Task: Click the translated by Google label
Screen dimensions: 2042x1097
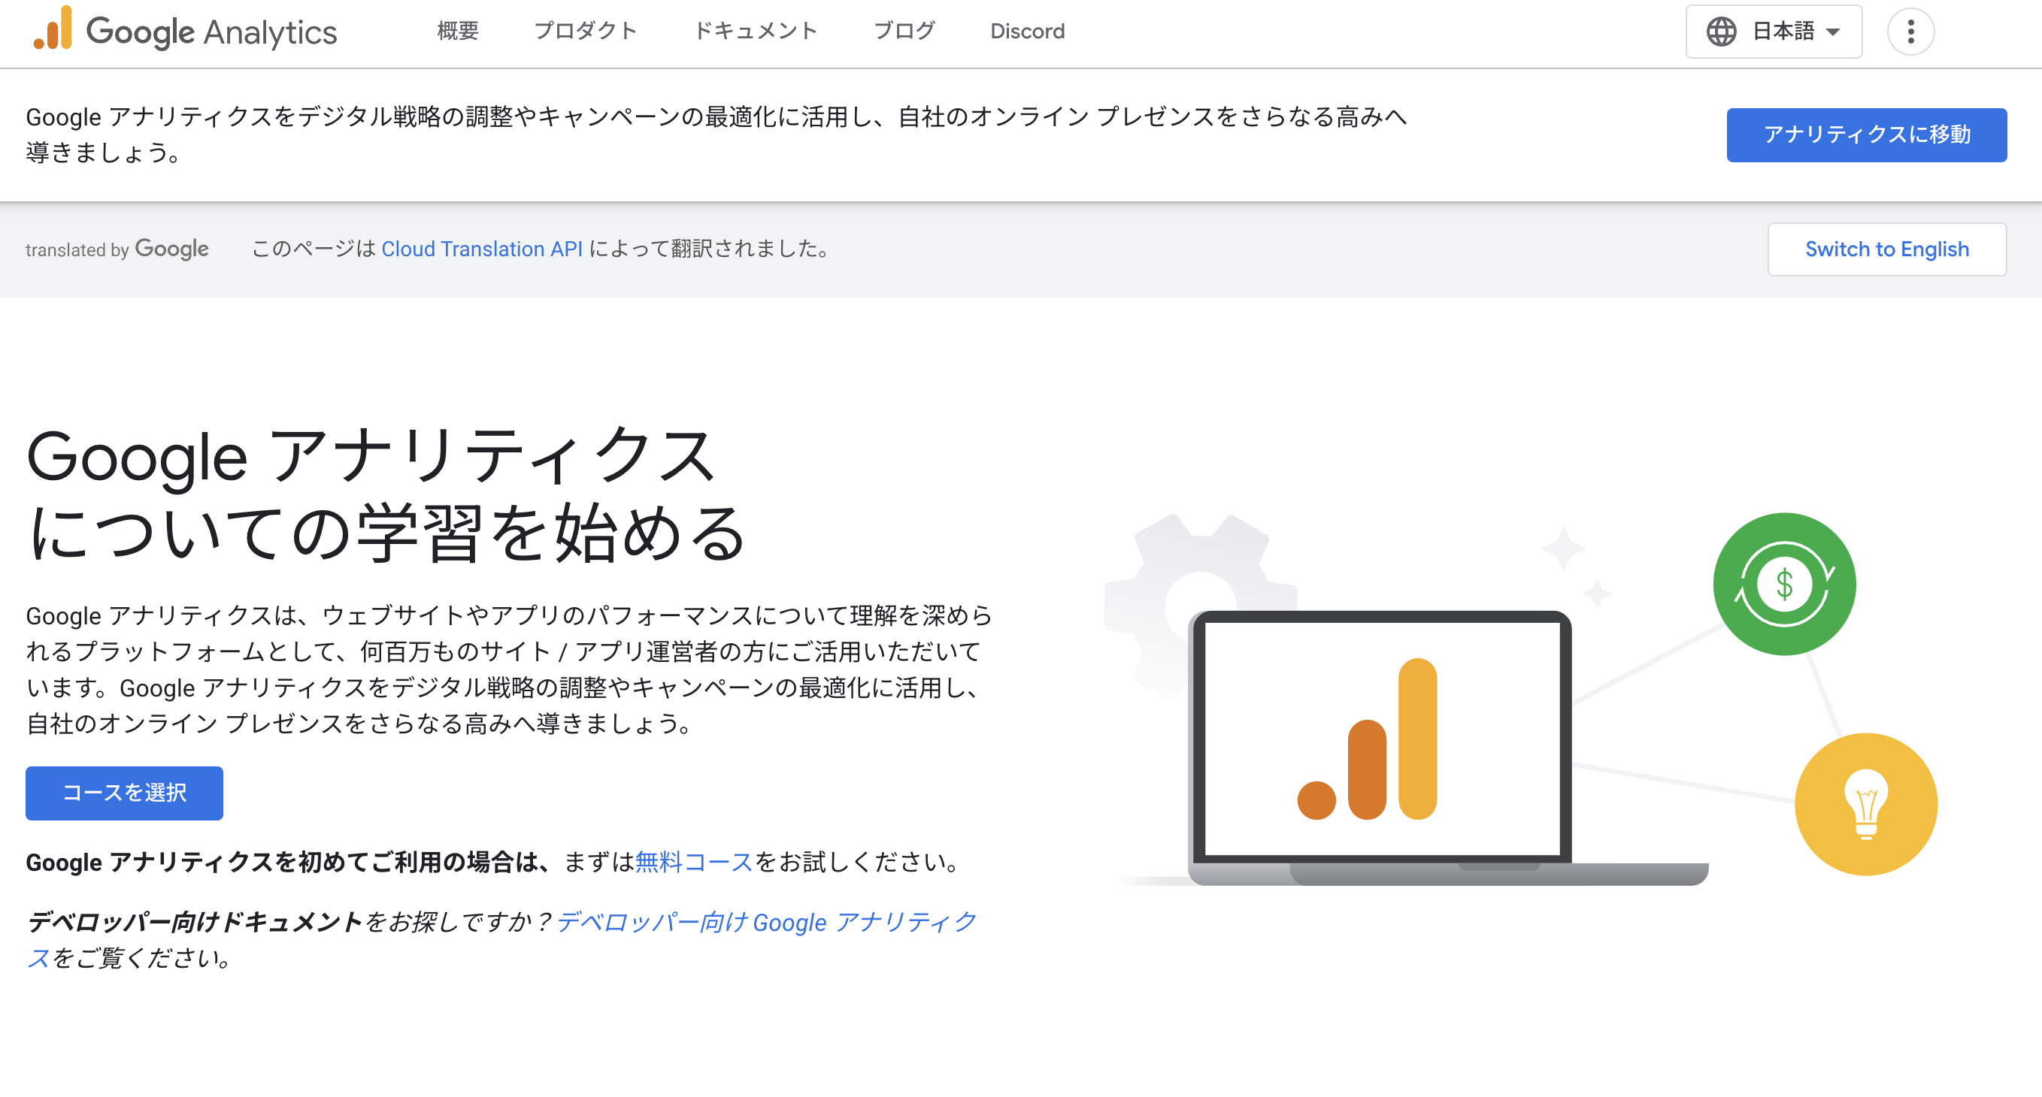Action: pyautogui.click(x=117, y=249)
